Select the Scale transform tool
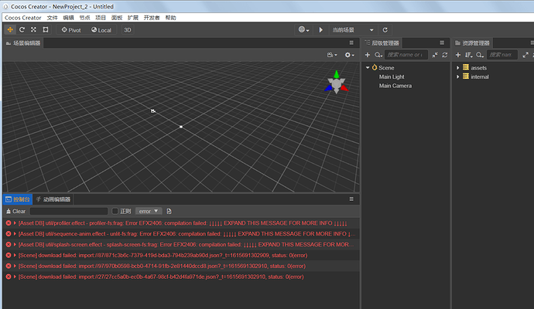Viewport: 534px width, 309px height. [x=33, y=30]
